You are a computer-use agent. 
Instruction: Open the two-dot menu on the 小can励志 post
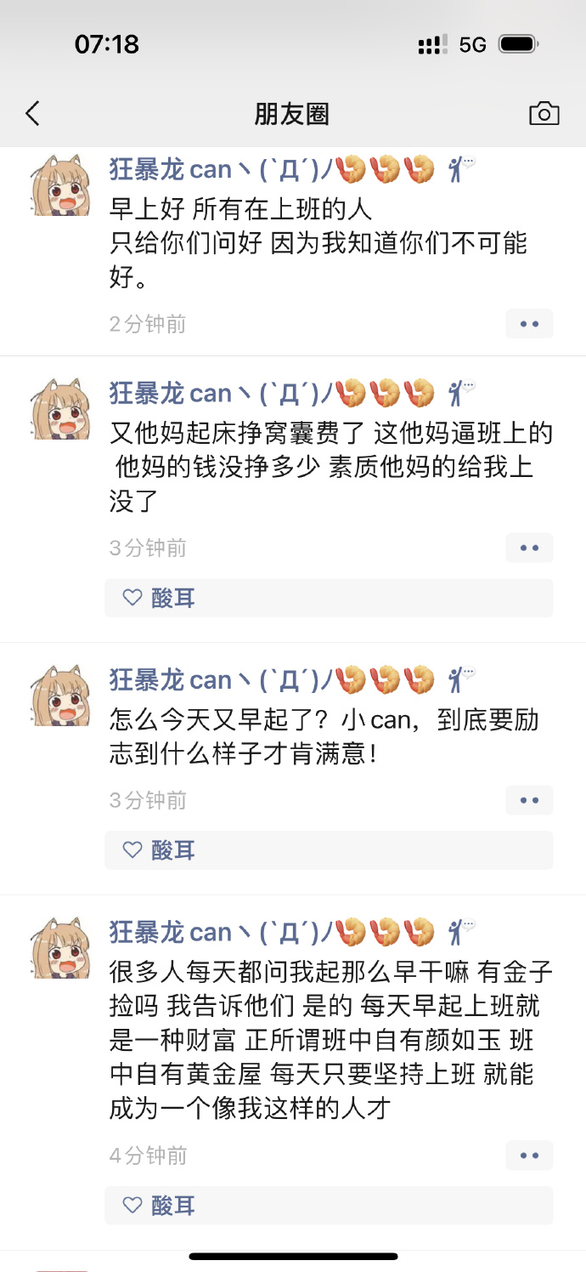pyautogui.click(x=529, y=800)
